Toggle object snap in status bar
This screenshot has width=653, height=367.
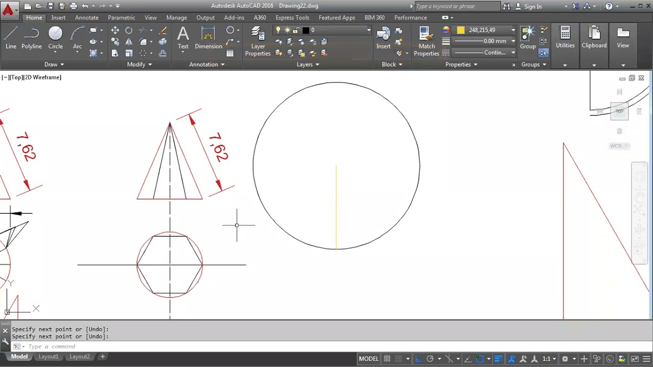pos(480,359)
